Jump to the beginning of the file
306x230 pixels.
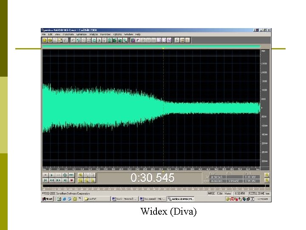[45, 180]
